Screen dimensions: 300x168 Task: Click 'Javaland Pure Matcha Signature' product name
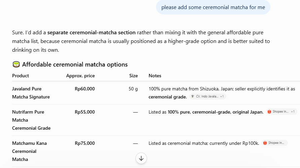[31, 93]
